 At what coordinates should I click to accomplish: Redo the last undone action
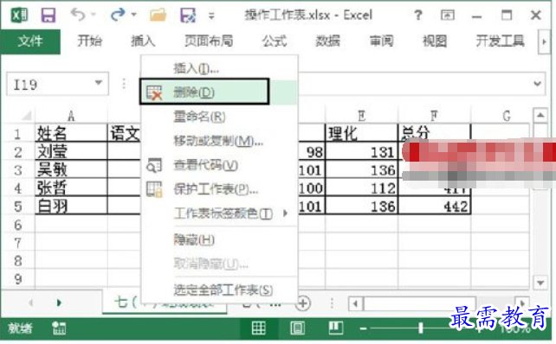(x=118, y=15)
